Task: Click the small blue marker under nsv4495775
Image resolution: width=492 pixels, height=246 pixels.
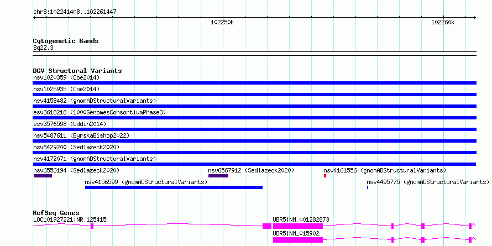Action: click(x=368, y=187)
